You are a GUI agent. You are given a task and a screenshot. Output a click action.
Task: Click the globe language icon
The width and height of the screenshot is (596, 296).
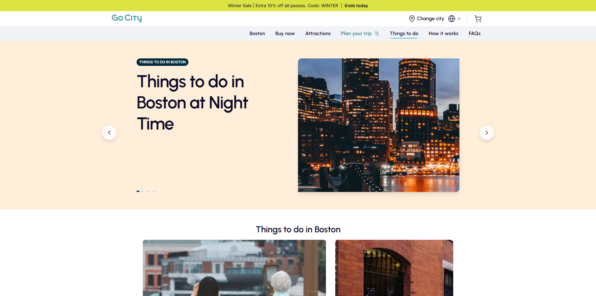pyautogui.click(x=451, y=19)
